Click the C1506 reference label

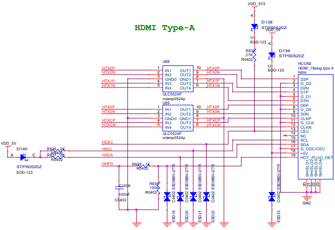(125, 186)
